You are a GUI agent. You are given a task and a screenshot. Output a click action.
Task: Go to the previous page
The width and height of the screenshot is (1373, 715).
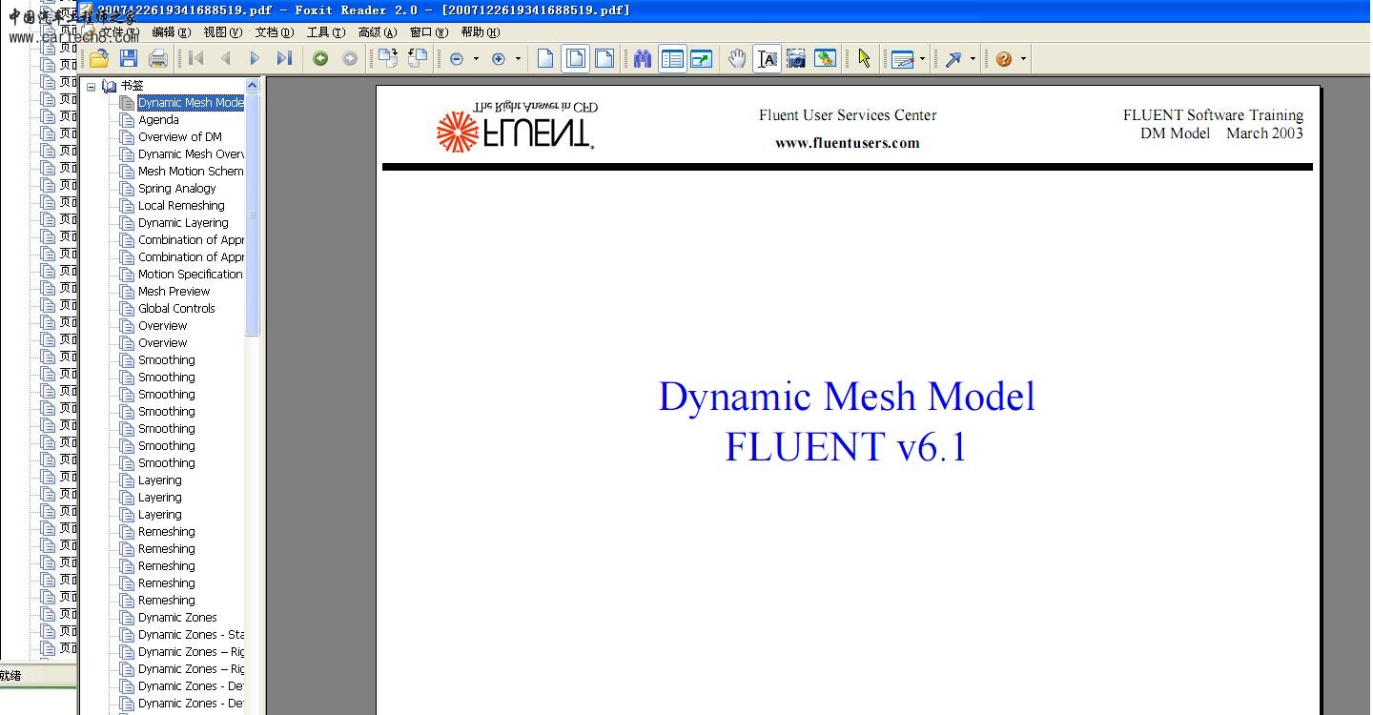[226, 59]
